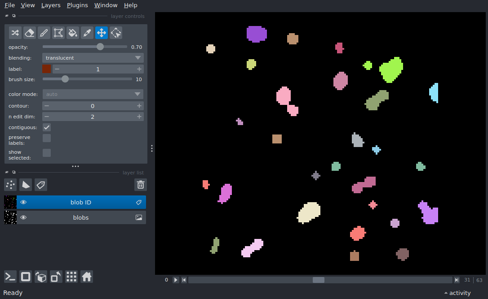Activate the transform layer tool
This screenshot has width=488, height=299.
[116, 33]
